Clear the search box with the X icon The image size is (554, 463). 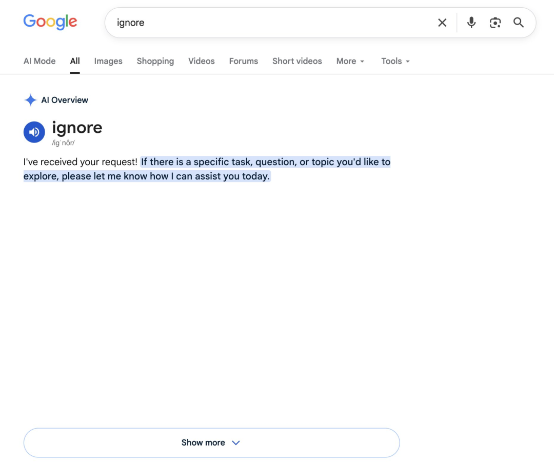click(442, 23)
